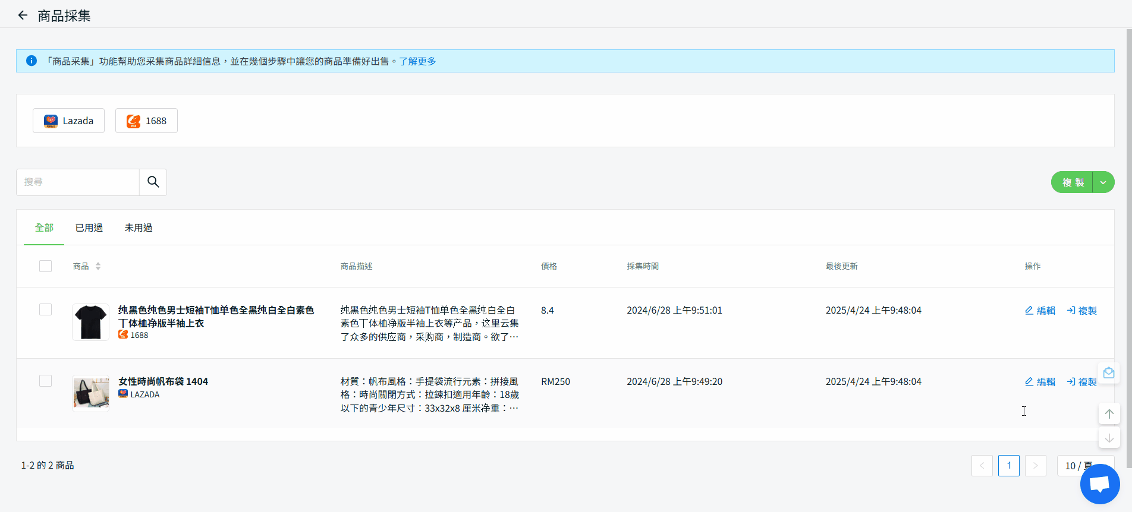
Task: Click the floating mail icon button
Action: [x=1108, y=373]
